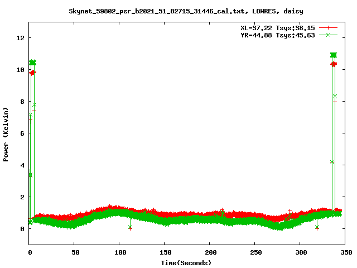Screen dimensions: 357x268
Task: Click the 350 tick label on time axis
Action: coord(345,253)
